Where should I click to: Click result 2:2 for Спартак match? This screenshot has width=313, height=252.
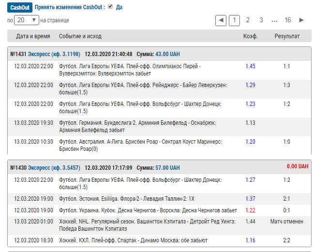(287, 240)
